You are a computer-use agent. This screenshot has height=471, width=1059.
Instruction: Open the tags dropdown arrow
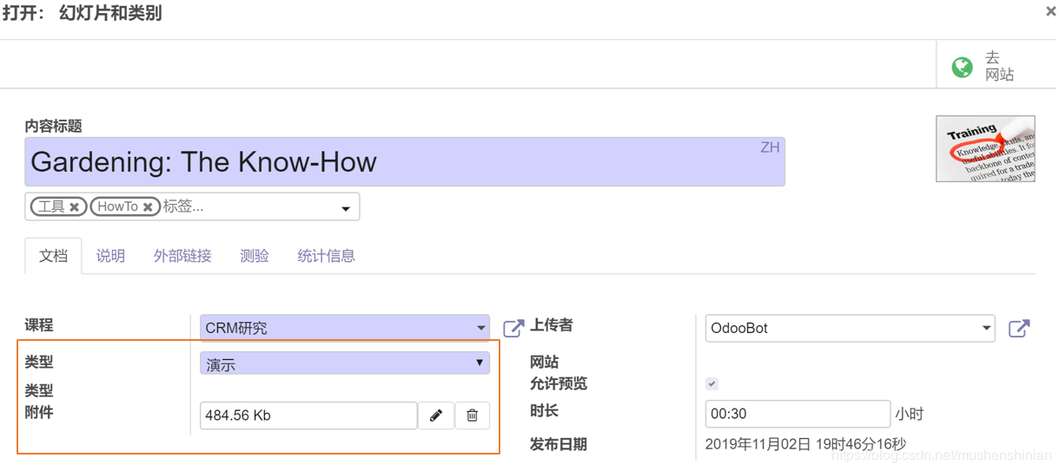[x=346, y=208]
